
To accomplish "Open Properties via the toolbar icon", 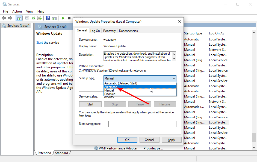I will 27,18.
